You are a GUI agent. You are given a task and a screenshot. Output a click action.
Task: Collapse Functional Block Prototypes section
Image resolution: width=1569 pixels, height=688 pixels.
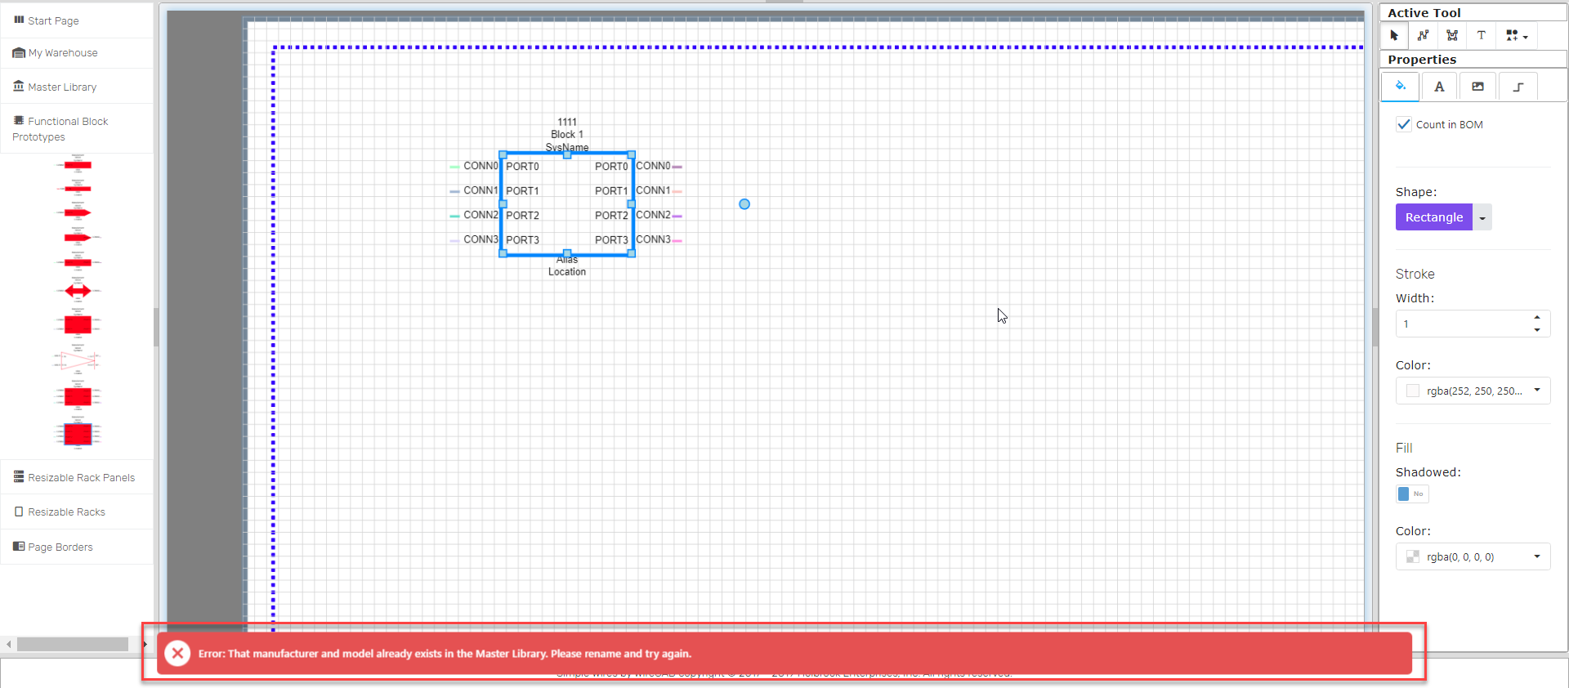(x=77, y=128)
